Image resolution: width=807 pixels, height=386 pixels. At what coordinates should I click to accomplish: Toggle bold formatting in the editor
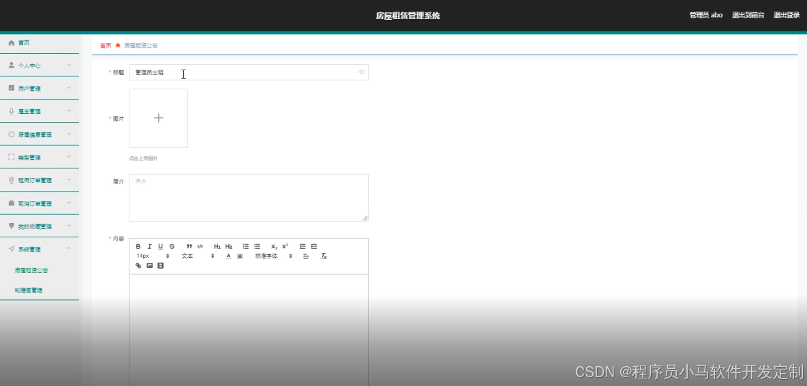tap(138, 246)
